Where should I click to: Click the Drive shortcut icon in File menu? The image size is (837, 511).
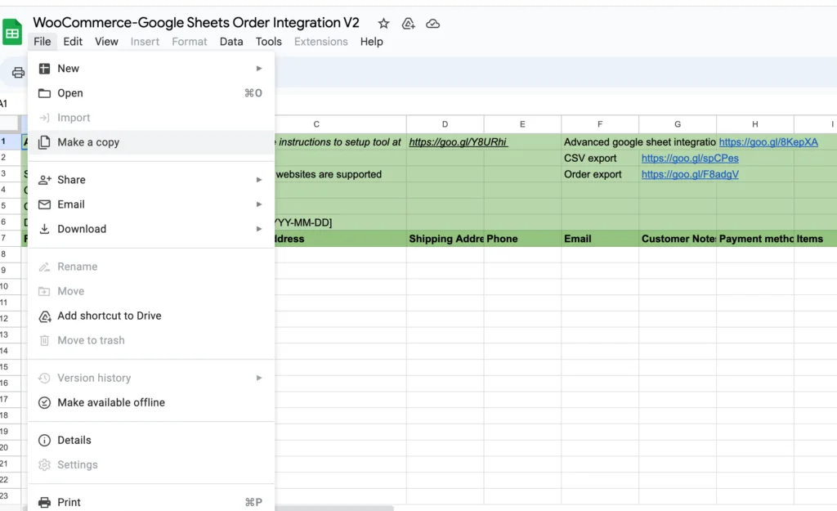coord(45,316)
